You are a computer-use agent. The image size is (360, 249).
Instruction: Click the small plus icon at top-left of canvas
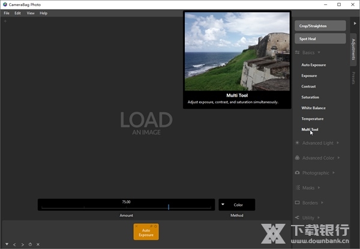click(5, 21)
